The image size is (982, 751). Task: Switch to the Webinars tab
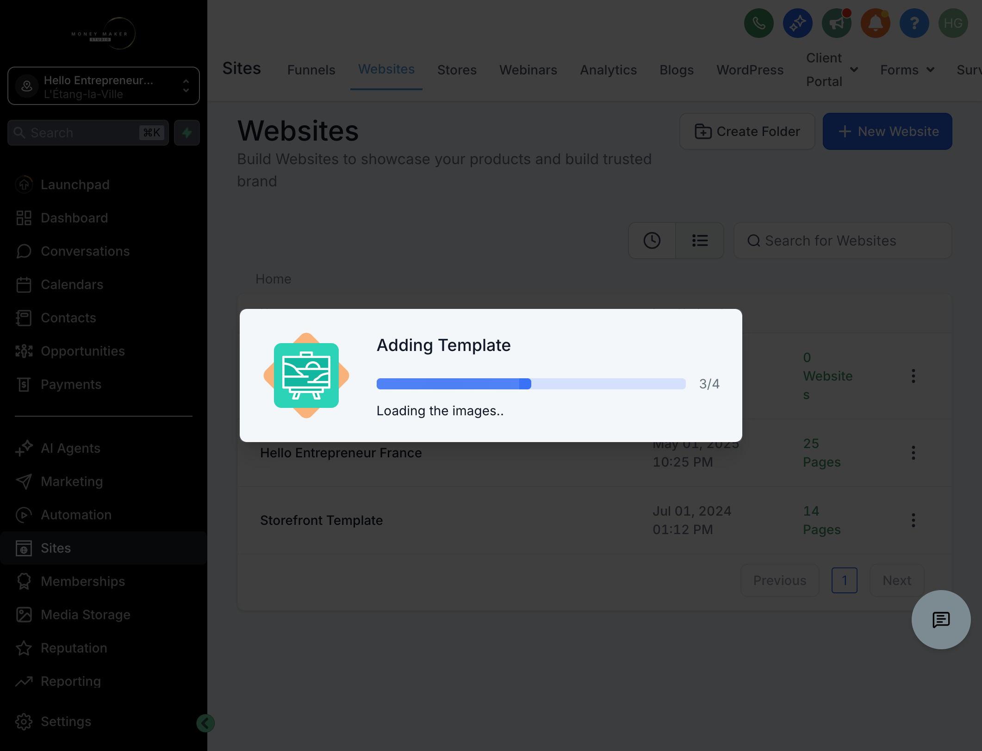(528, 70)
